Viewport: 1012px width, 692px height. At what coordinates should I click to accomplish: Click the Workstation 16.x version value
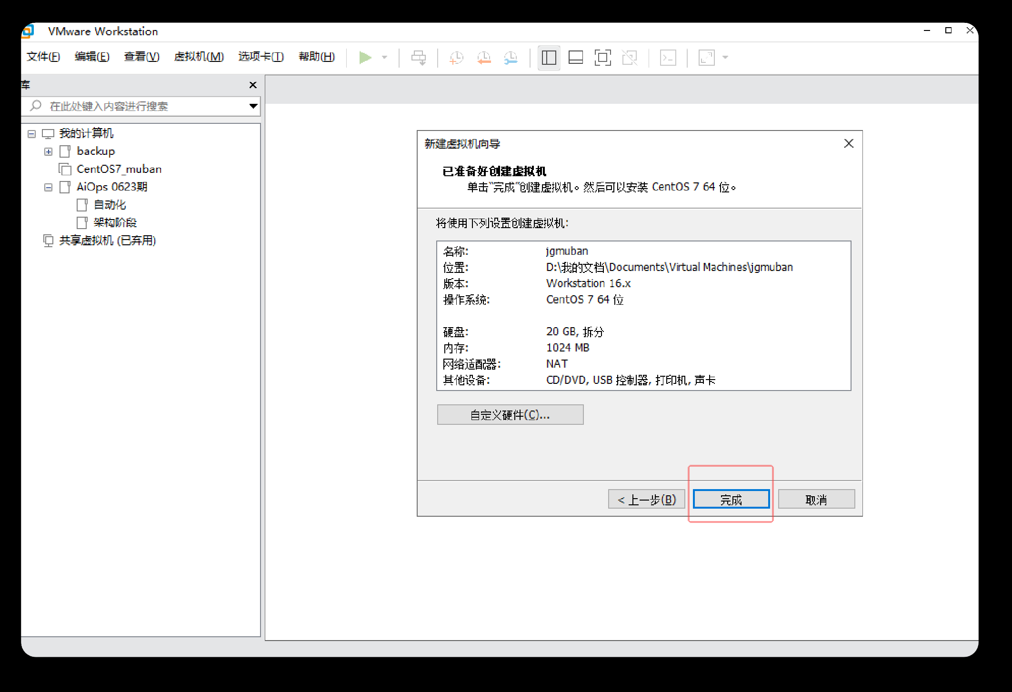[588, 283]
